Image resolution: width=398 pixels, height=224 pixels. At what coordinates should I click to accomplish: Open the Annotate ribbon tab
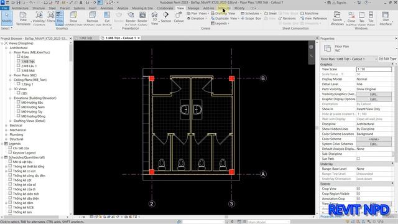tap(106, 8)
